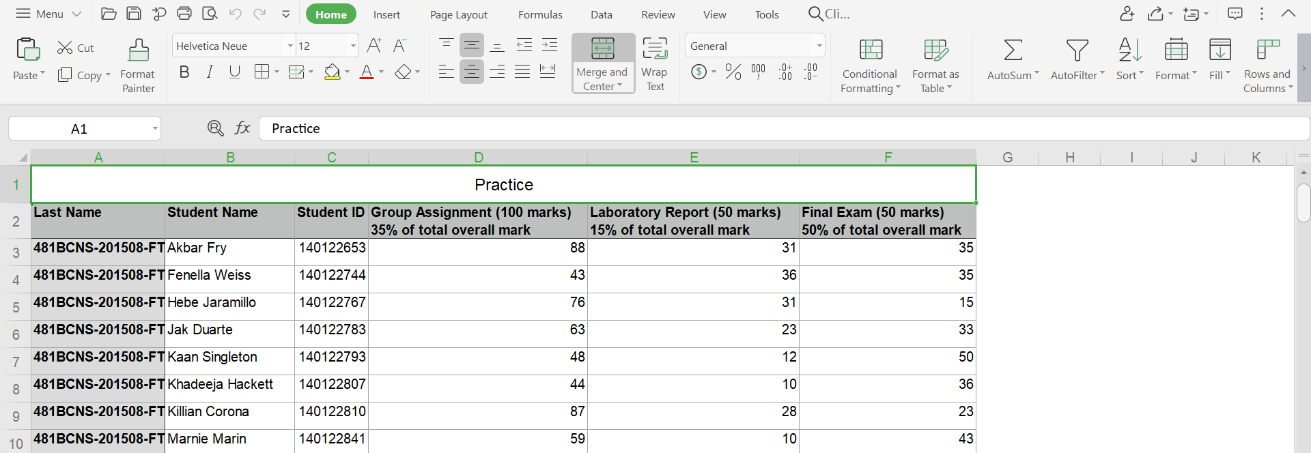Open the Menu dropdown arrow
This screenshot has width=1311, height=453.
coord(76,14)
